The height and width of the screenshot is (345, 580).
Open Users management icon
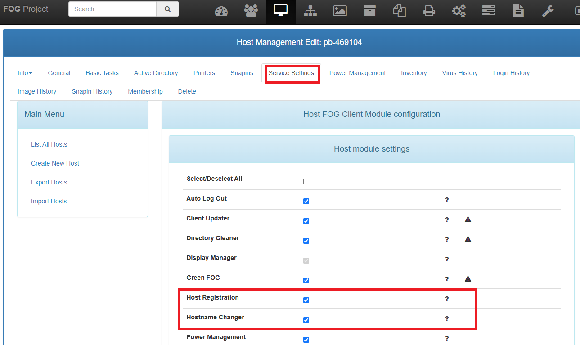click(251, 11)
